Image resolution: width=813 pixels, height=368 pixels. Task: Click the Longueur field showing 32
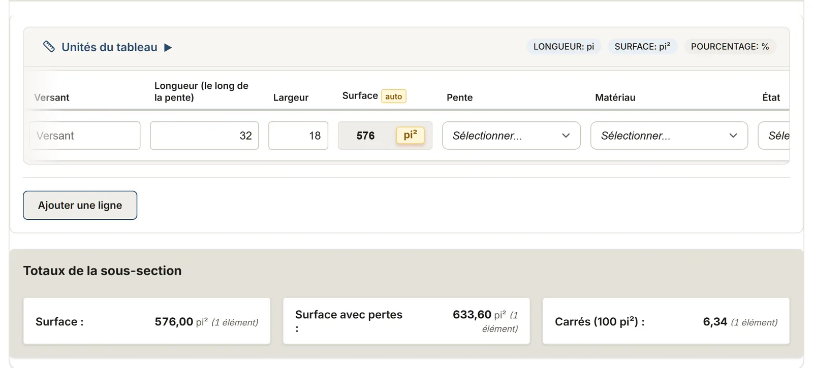click(x=204, y=136)
